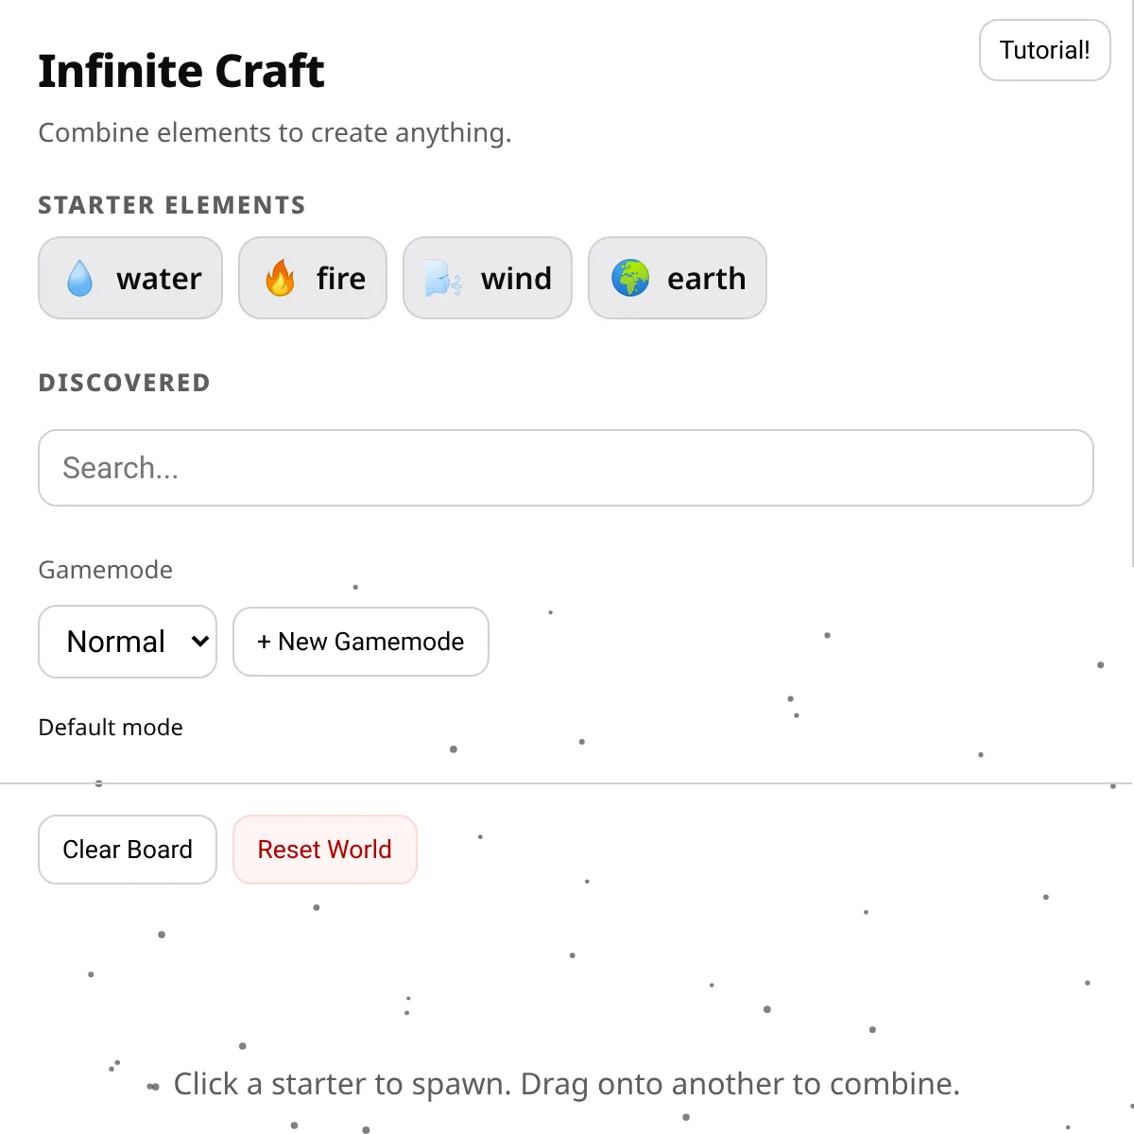Spawn the earth starter element
Image resolution: width=1134 pixels, height=1134 pixels.
(678, 279)
